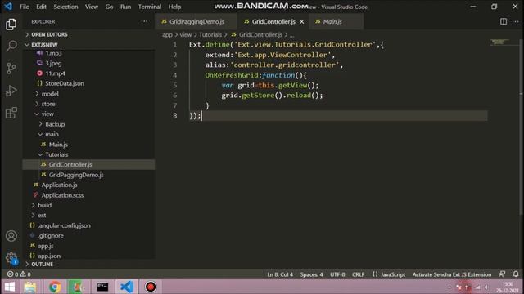This screenshot has width=524, height=294.
Task: Open editor more actions ellipsis
Action: pyautogui.click(x=515, y=21)
